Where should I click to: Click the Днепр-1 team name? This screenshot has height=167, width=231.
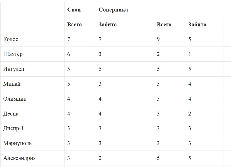click(x=13, y=129)
